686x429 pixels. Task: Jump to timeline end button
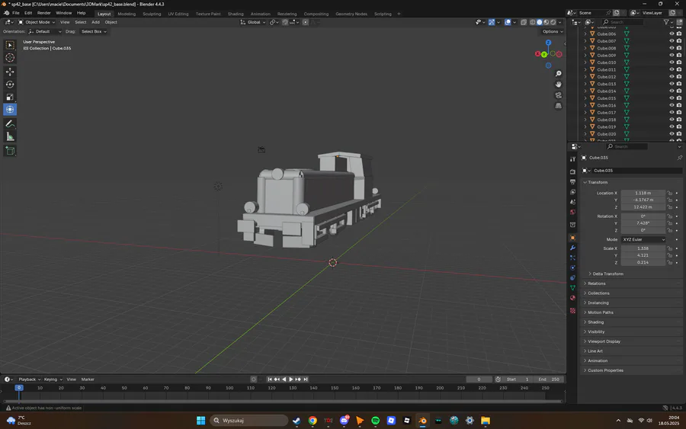(x=306, y=379)
